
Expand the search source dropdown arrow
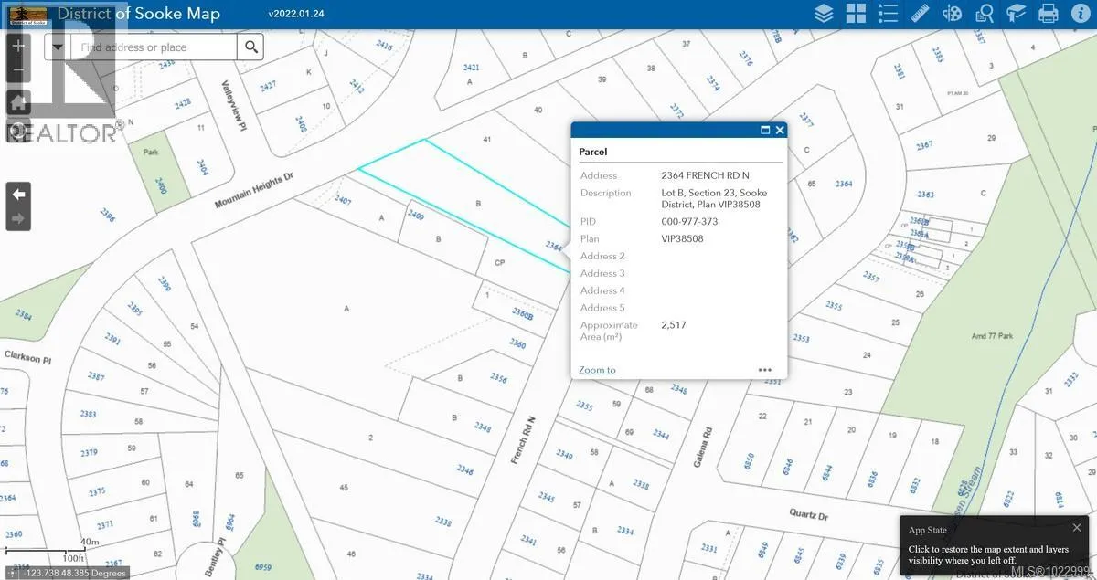59,47
